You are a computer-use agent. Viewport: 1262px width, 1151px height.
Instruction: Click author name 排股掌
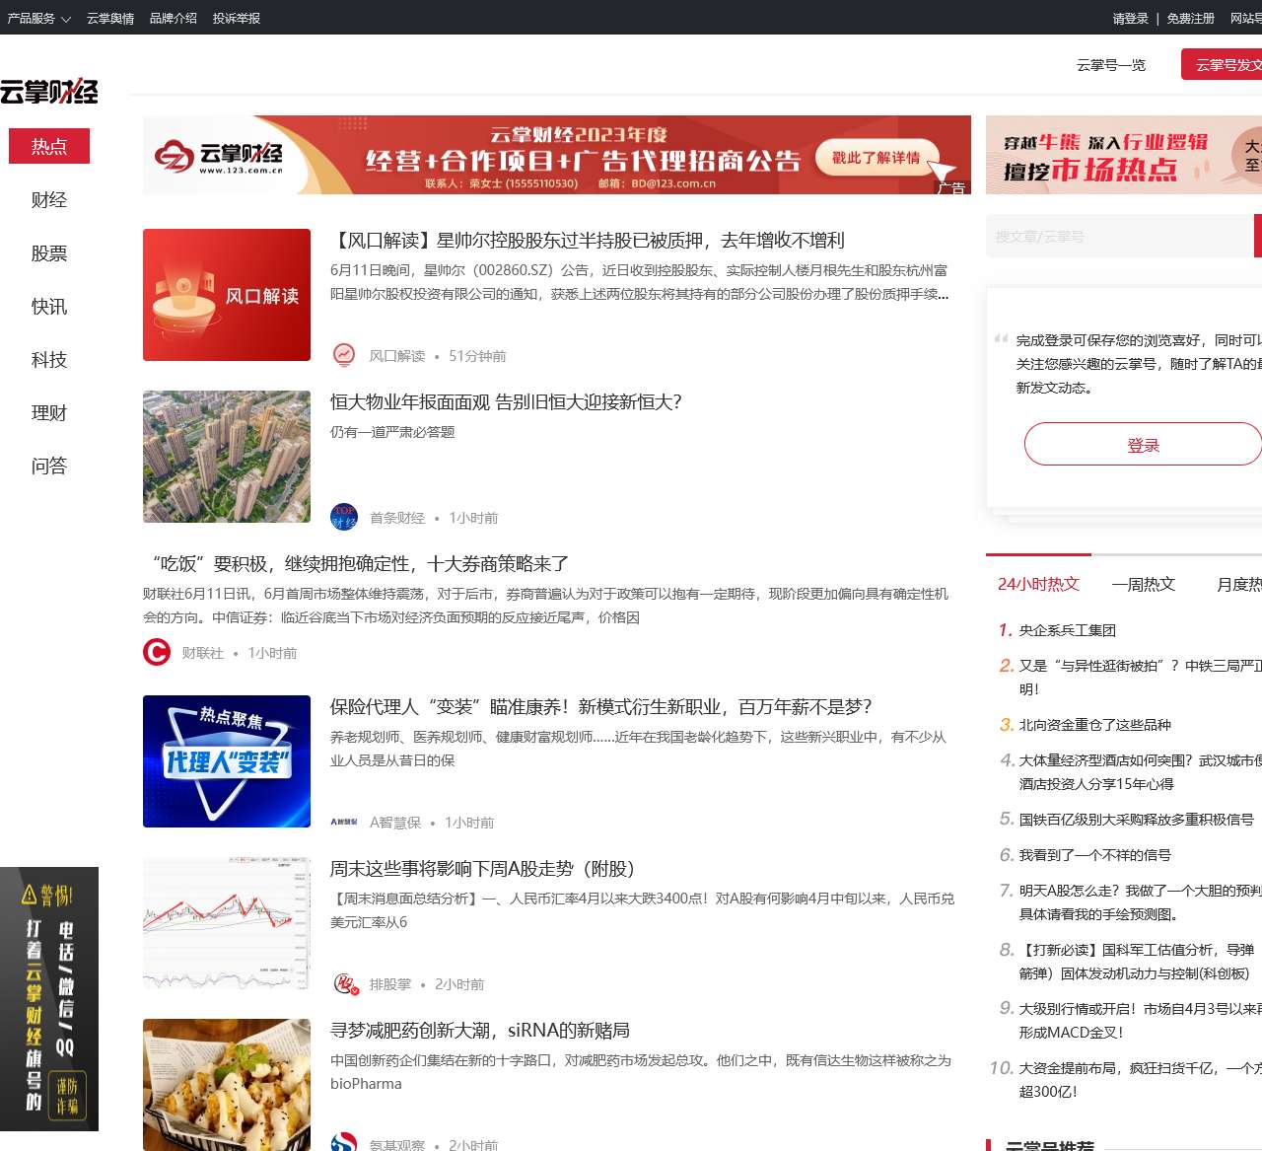390,984
